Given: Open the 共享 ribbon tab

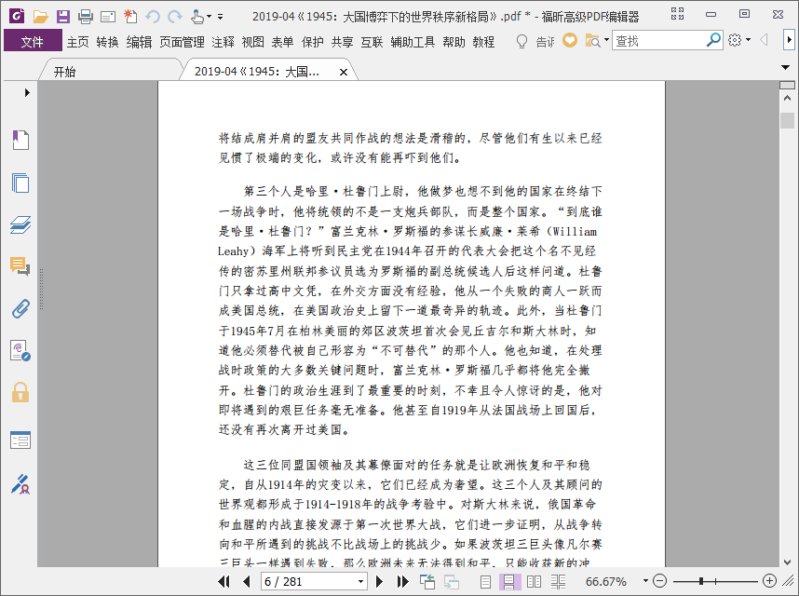Looking at the screenshot, I should (x=342, y=42).
